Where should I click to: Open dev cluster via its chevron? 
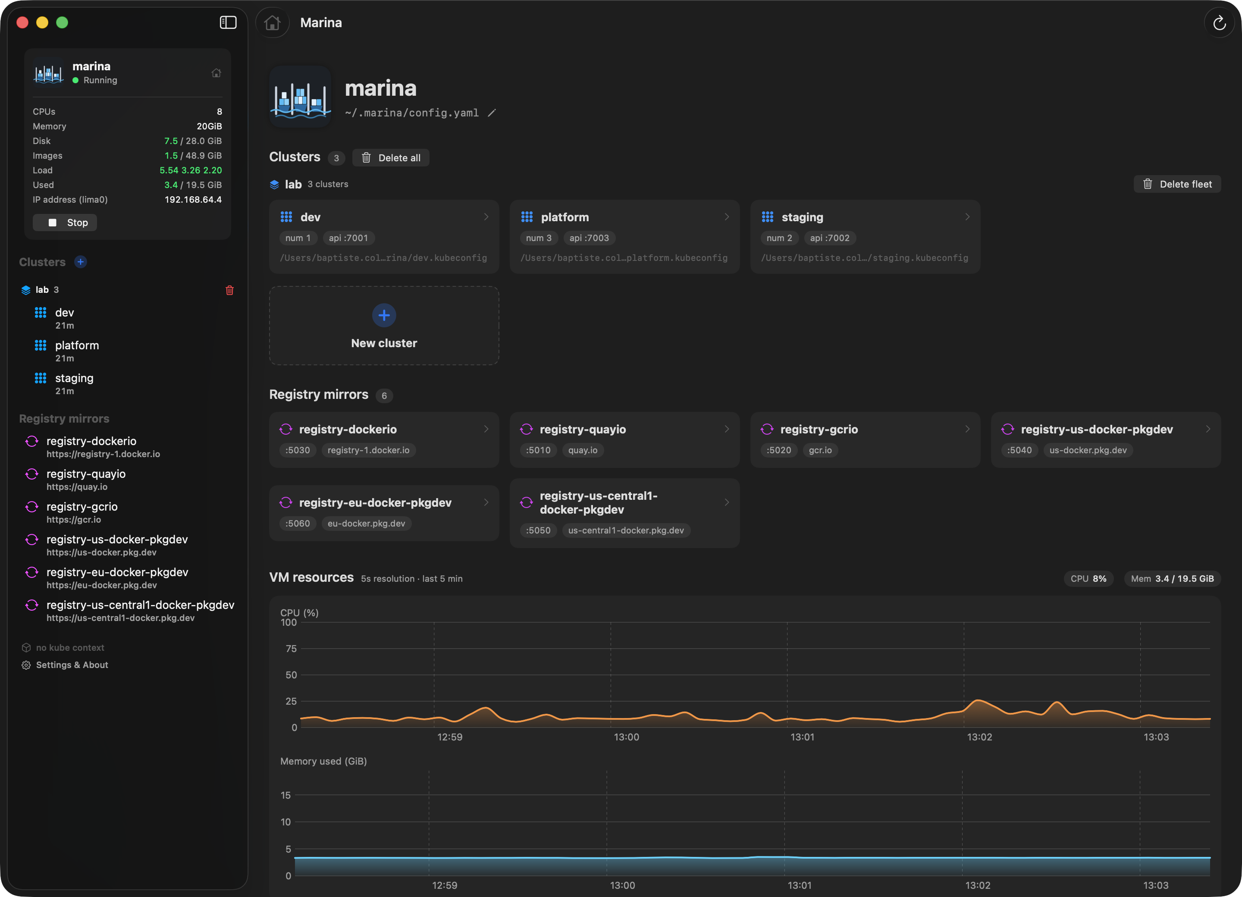(x=486, y=217)
